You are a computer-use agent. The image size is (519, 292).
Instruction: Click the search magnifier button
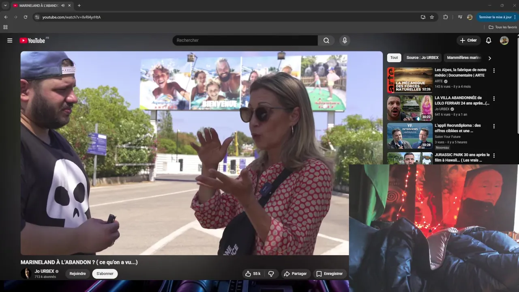pyautogui.click(x=326, y=40)
